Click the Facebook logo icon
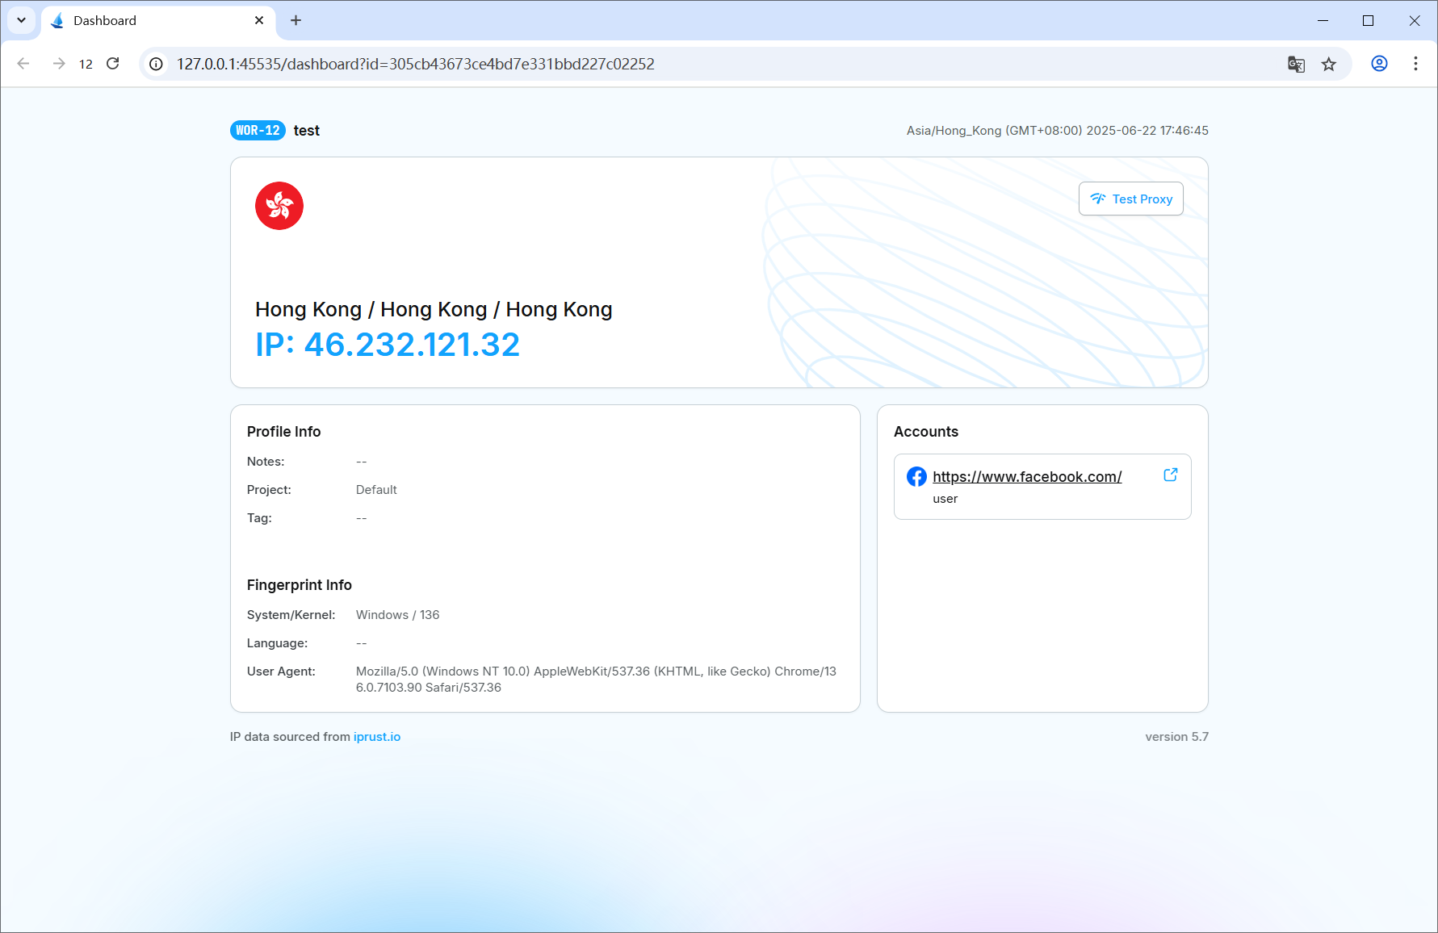The image size is (1438, 933). click(916, 477)
